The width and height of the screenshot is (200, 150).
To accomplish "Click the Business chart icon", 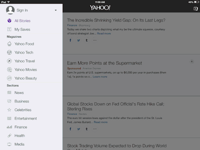I will point(9,101).
